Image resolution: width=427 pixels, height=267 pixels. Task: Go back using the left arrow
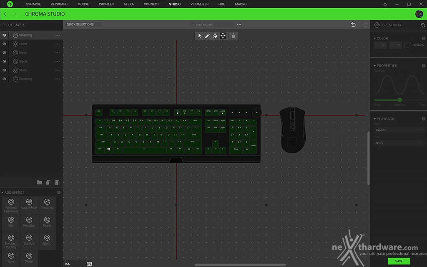coord(5,14)
